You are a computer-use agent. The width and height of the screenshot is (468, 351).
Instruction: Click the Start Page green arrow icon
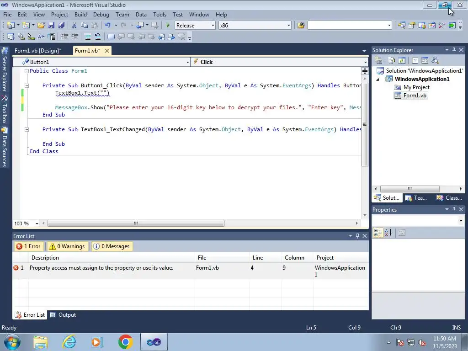click(452, 26)
